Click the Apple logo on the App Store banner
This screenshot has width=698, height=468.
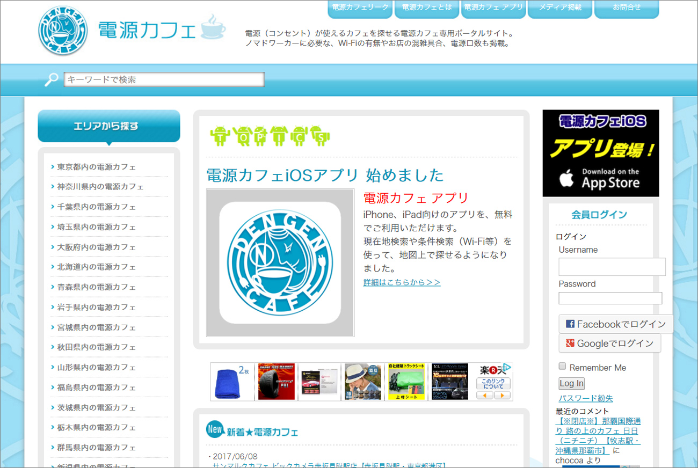click(566, 178)
